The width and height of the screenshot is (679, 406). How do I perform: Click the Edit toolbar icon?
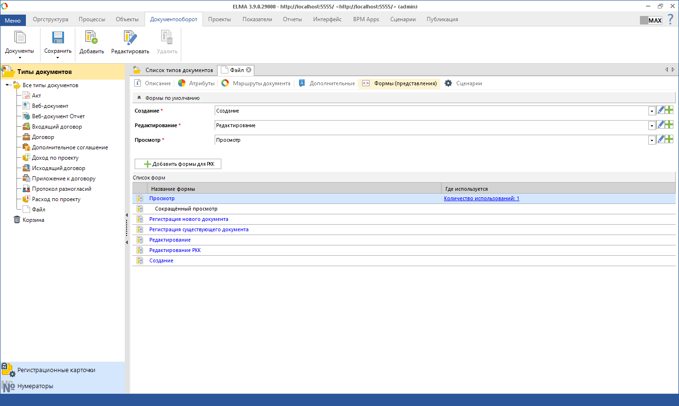[x=130, y=38]
